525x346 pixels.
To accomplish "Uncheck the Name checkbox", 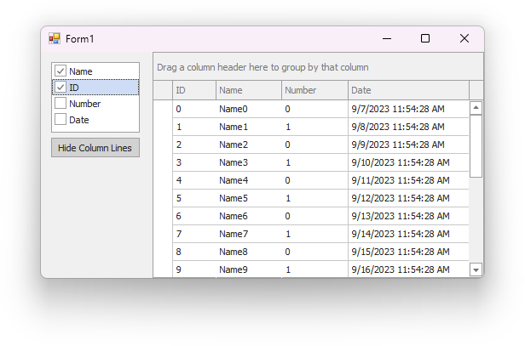I will point(61,71).
